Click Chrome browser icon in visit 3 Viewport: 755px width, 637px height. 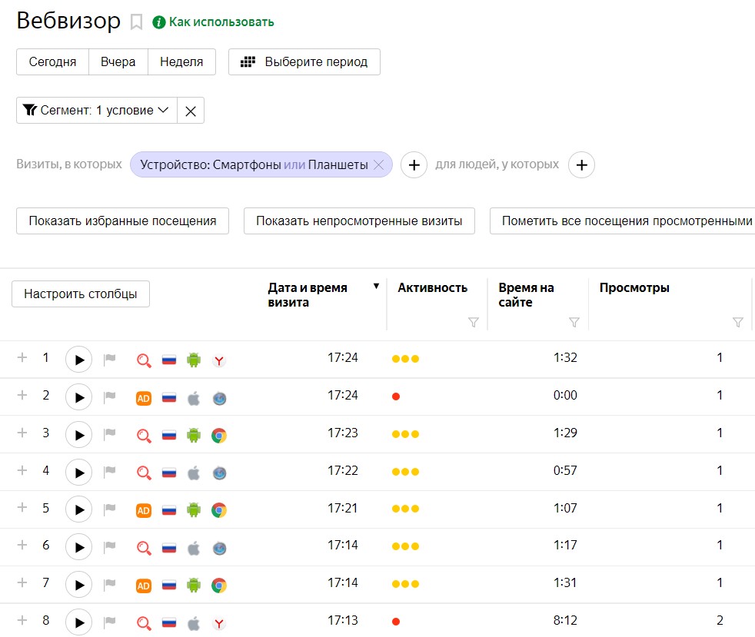point(219,436)
